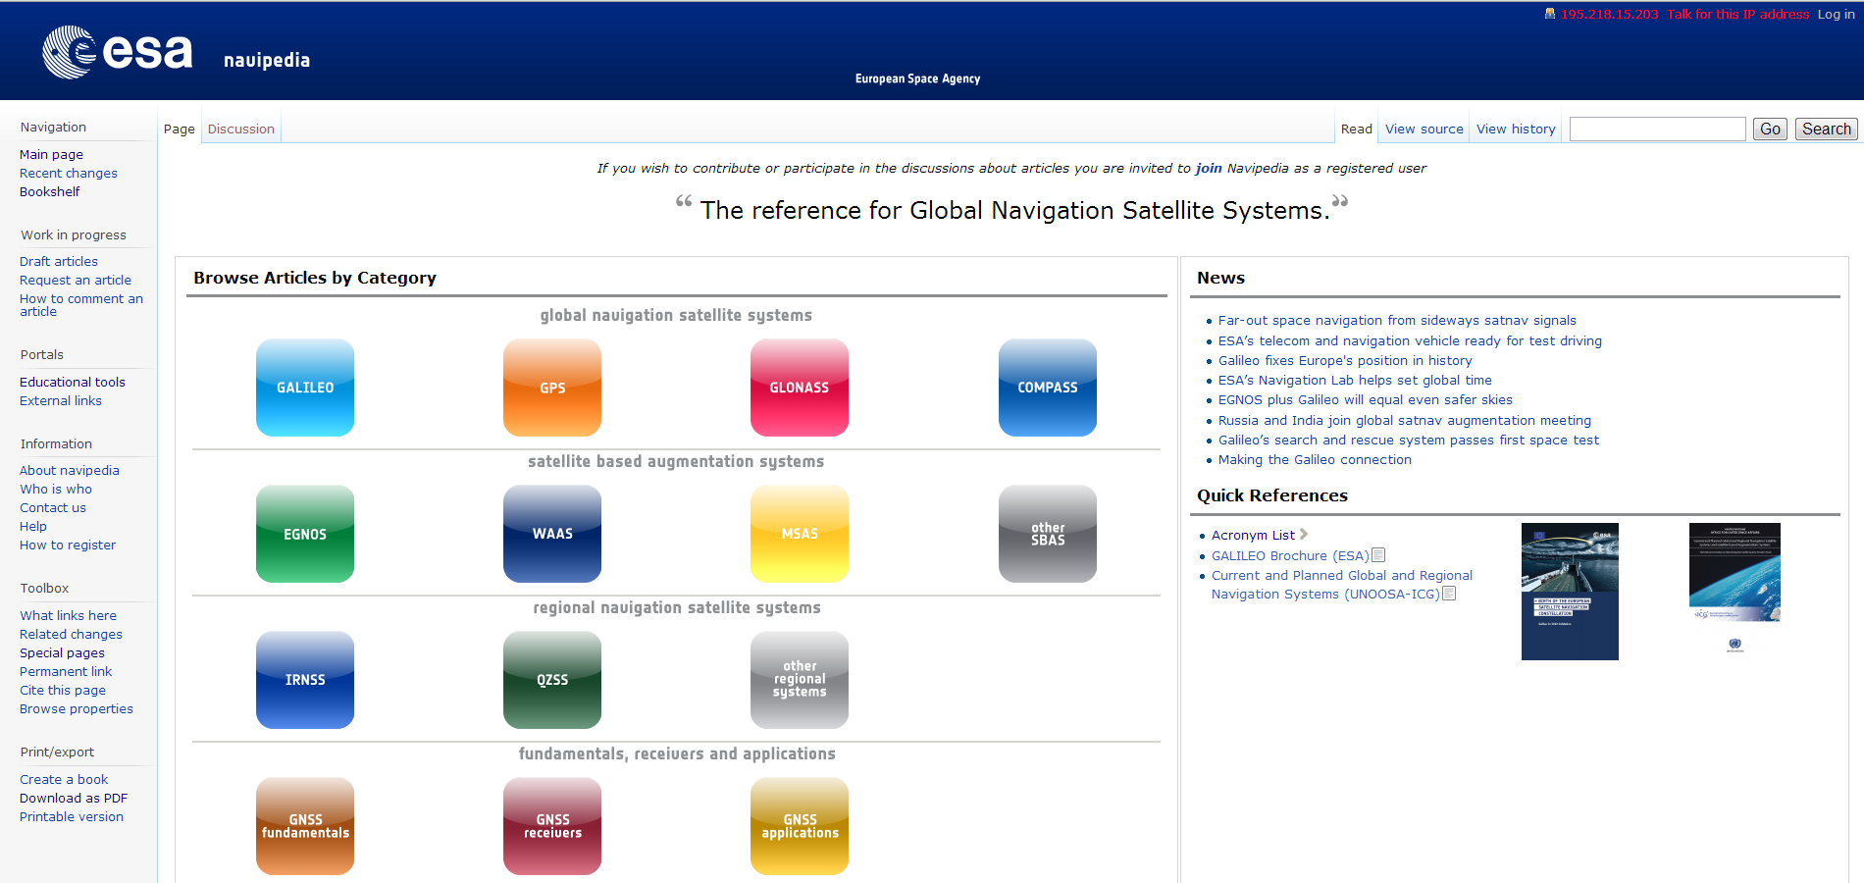This screenshot has height=883, width=1864.
Task: Select the Page tab
Action: [180, 129]
